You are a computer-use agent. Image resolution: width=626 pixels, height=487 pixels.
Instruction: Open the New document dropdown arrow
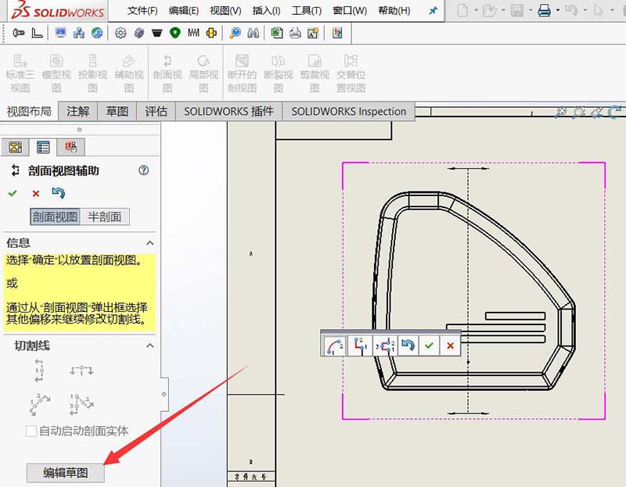coord(476,10)
